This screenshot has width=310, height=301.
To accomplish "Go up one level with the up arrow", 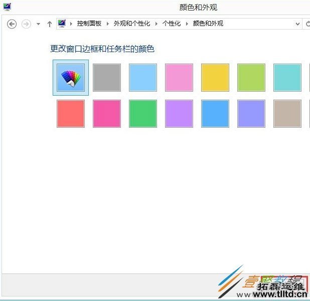I will 50,24.
